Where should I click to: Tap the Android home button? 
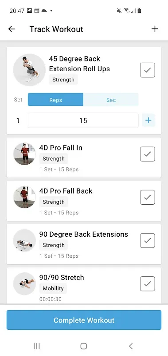(84, 346)
